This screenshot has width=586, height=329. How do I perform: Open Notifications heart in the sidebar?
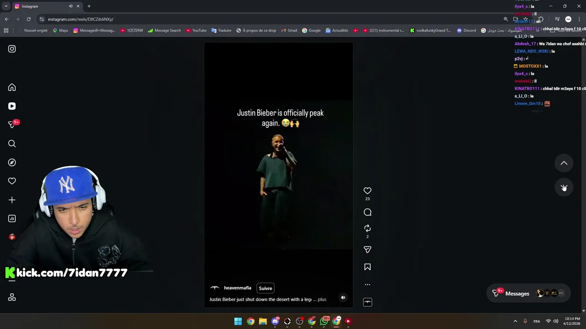tap(12, 181)
